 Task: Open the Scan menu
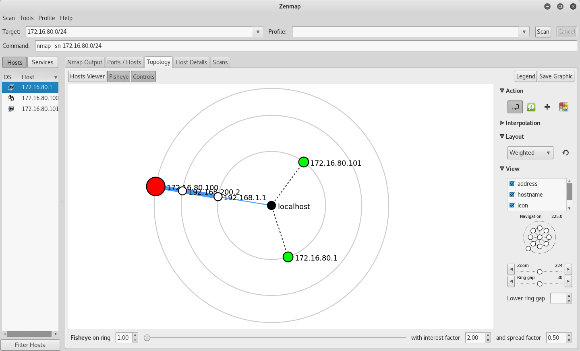(x=8, y=18)
